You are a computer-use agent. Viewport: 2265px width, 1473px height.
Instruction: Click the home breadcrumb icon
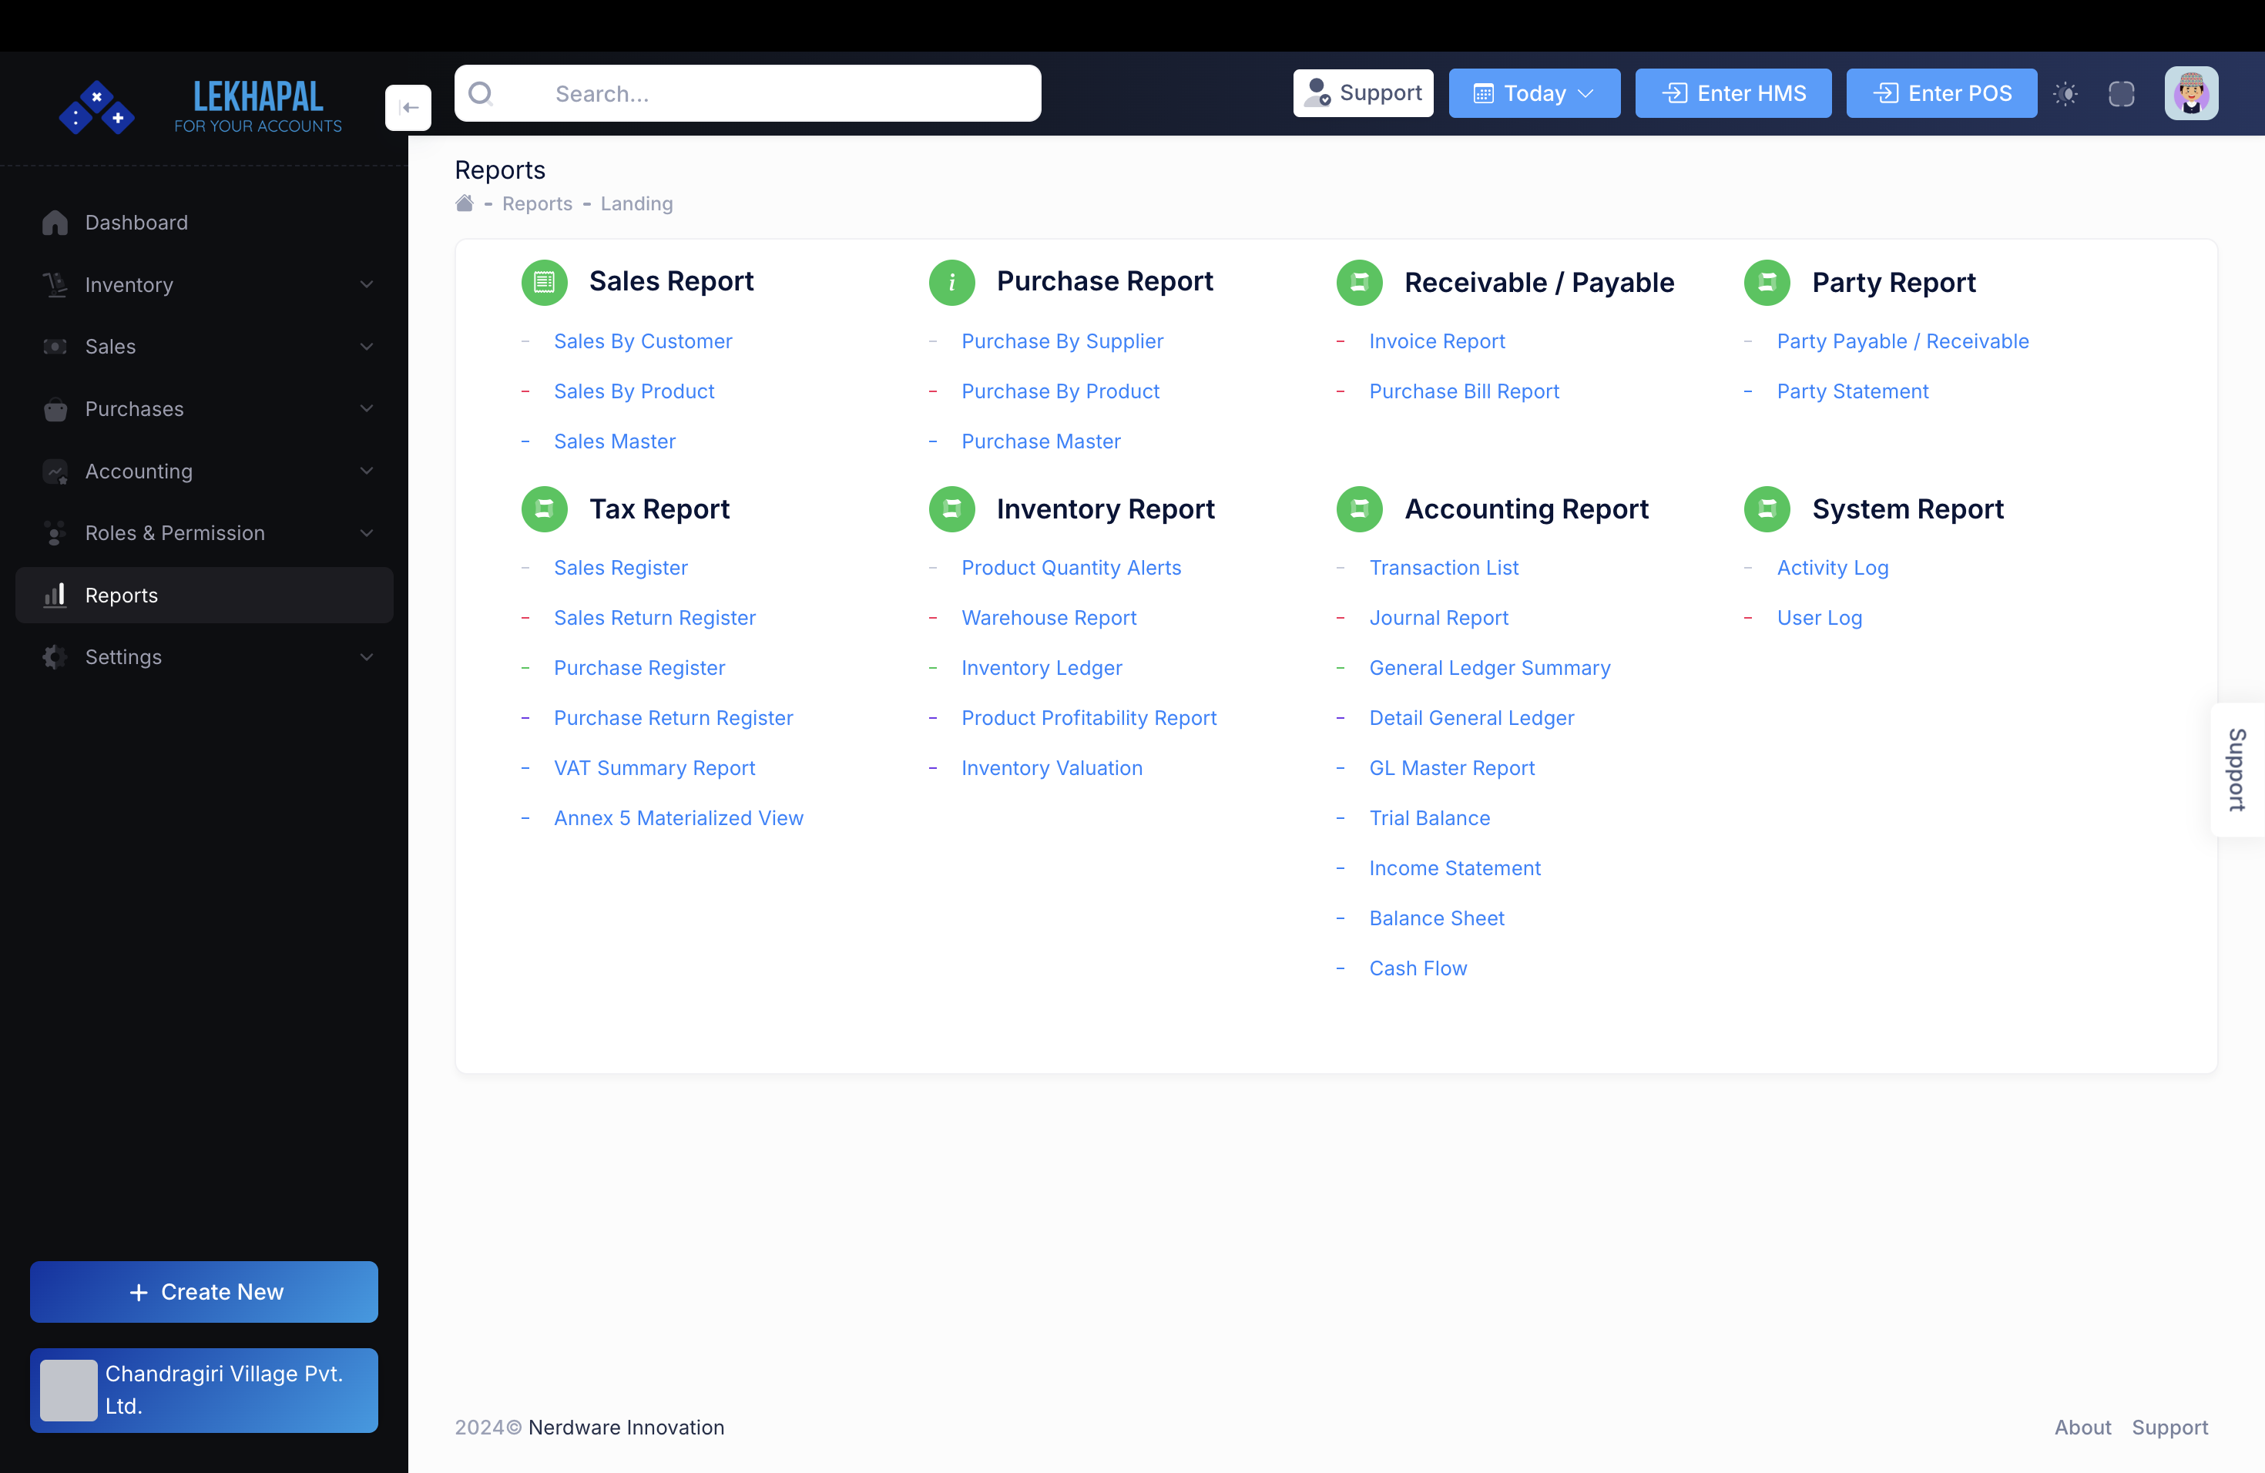(464, 203)
